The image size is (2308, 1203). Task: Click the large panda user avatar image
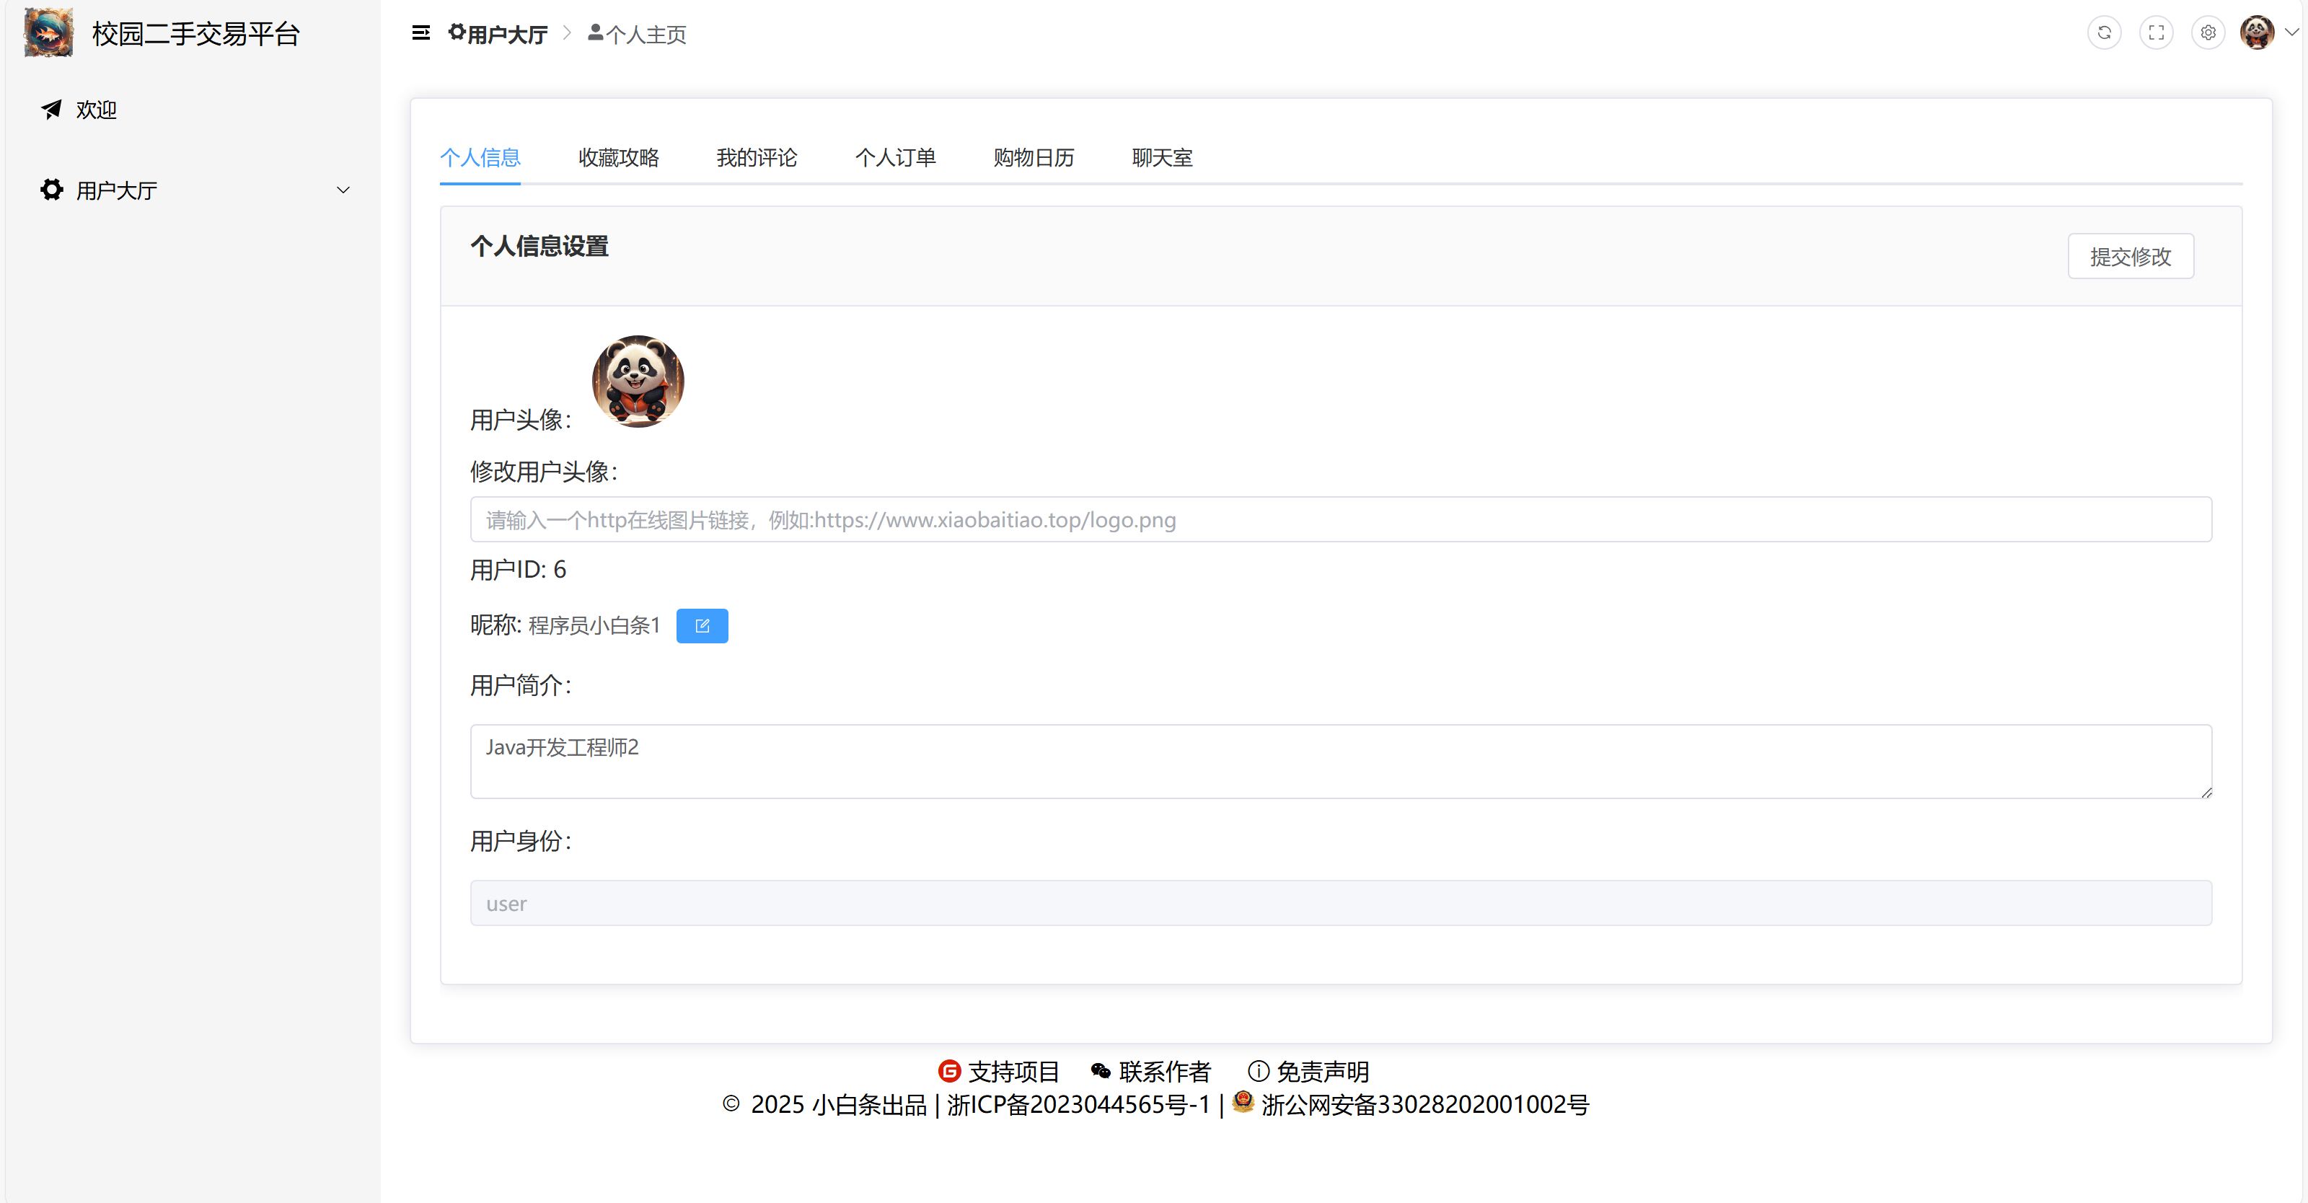coord(637,382)
